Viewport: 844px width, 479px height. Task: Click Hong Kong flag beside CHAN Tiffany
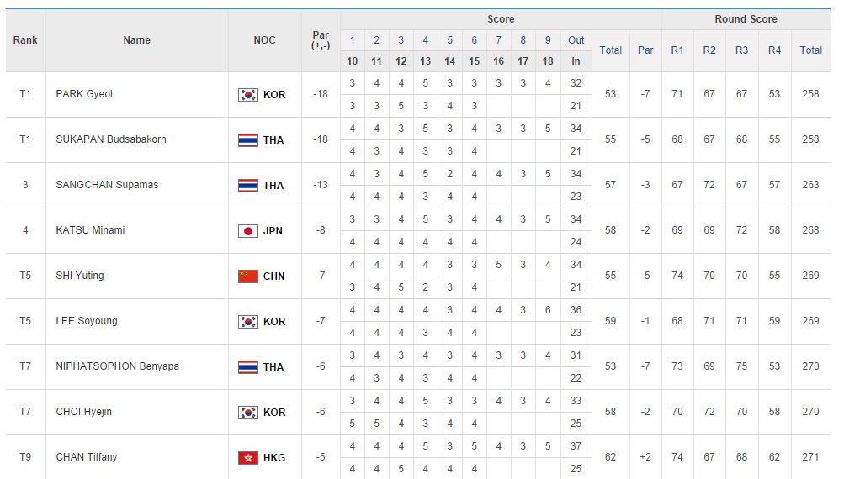pos(247,458)
